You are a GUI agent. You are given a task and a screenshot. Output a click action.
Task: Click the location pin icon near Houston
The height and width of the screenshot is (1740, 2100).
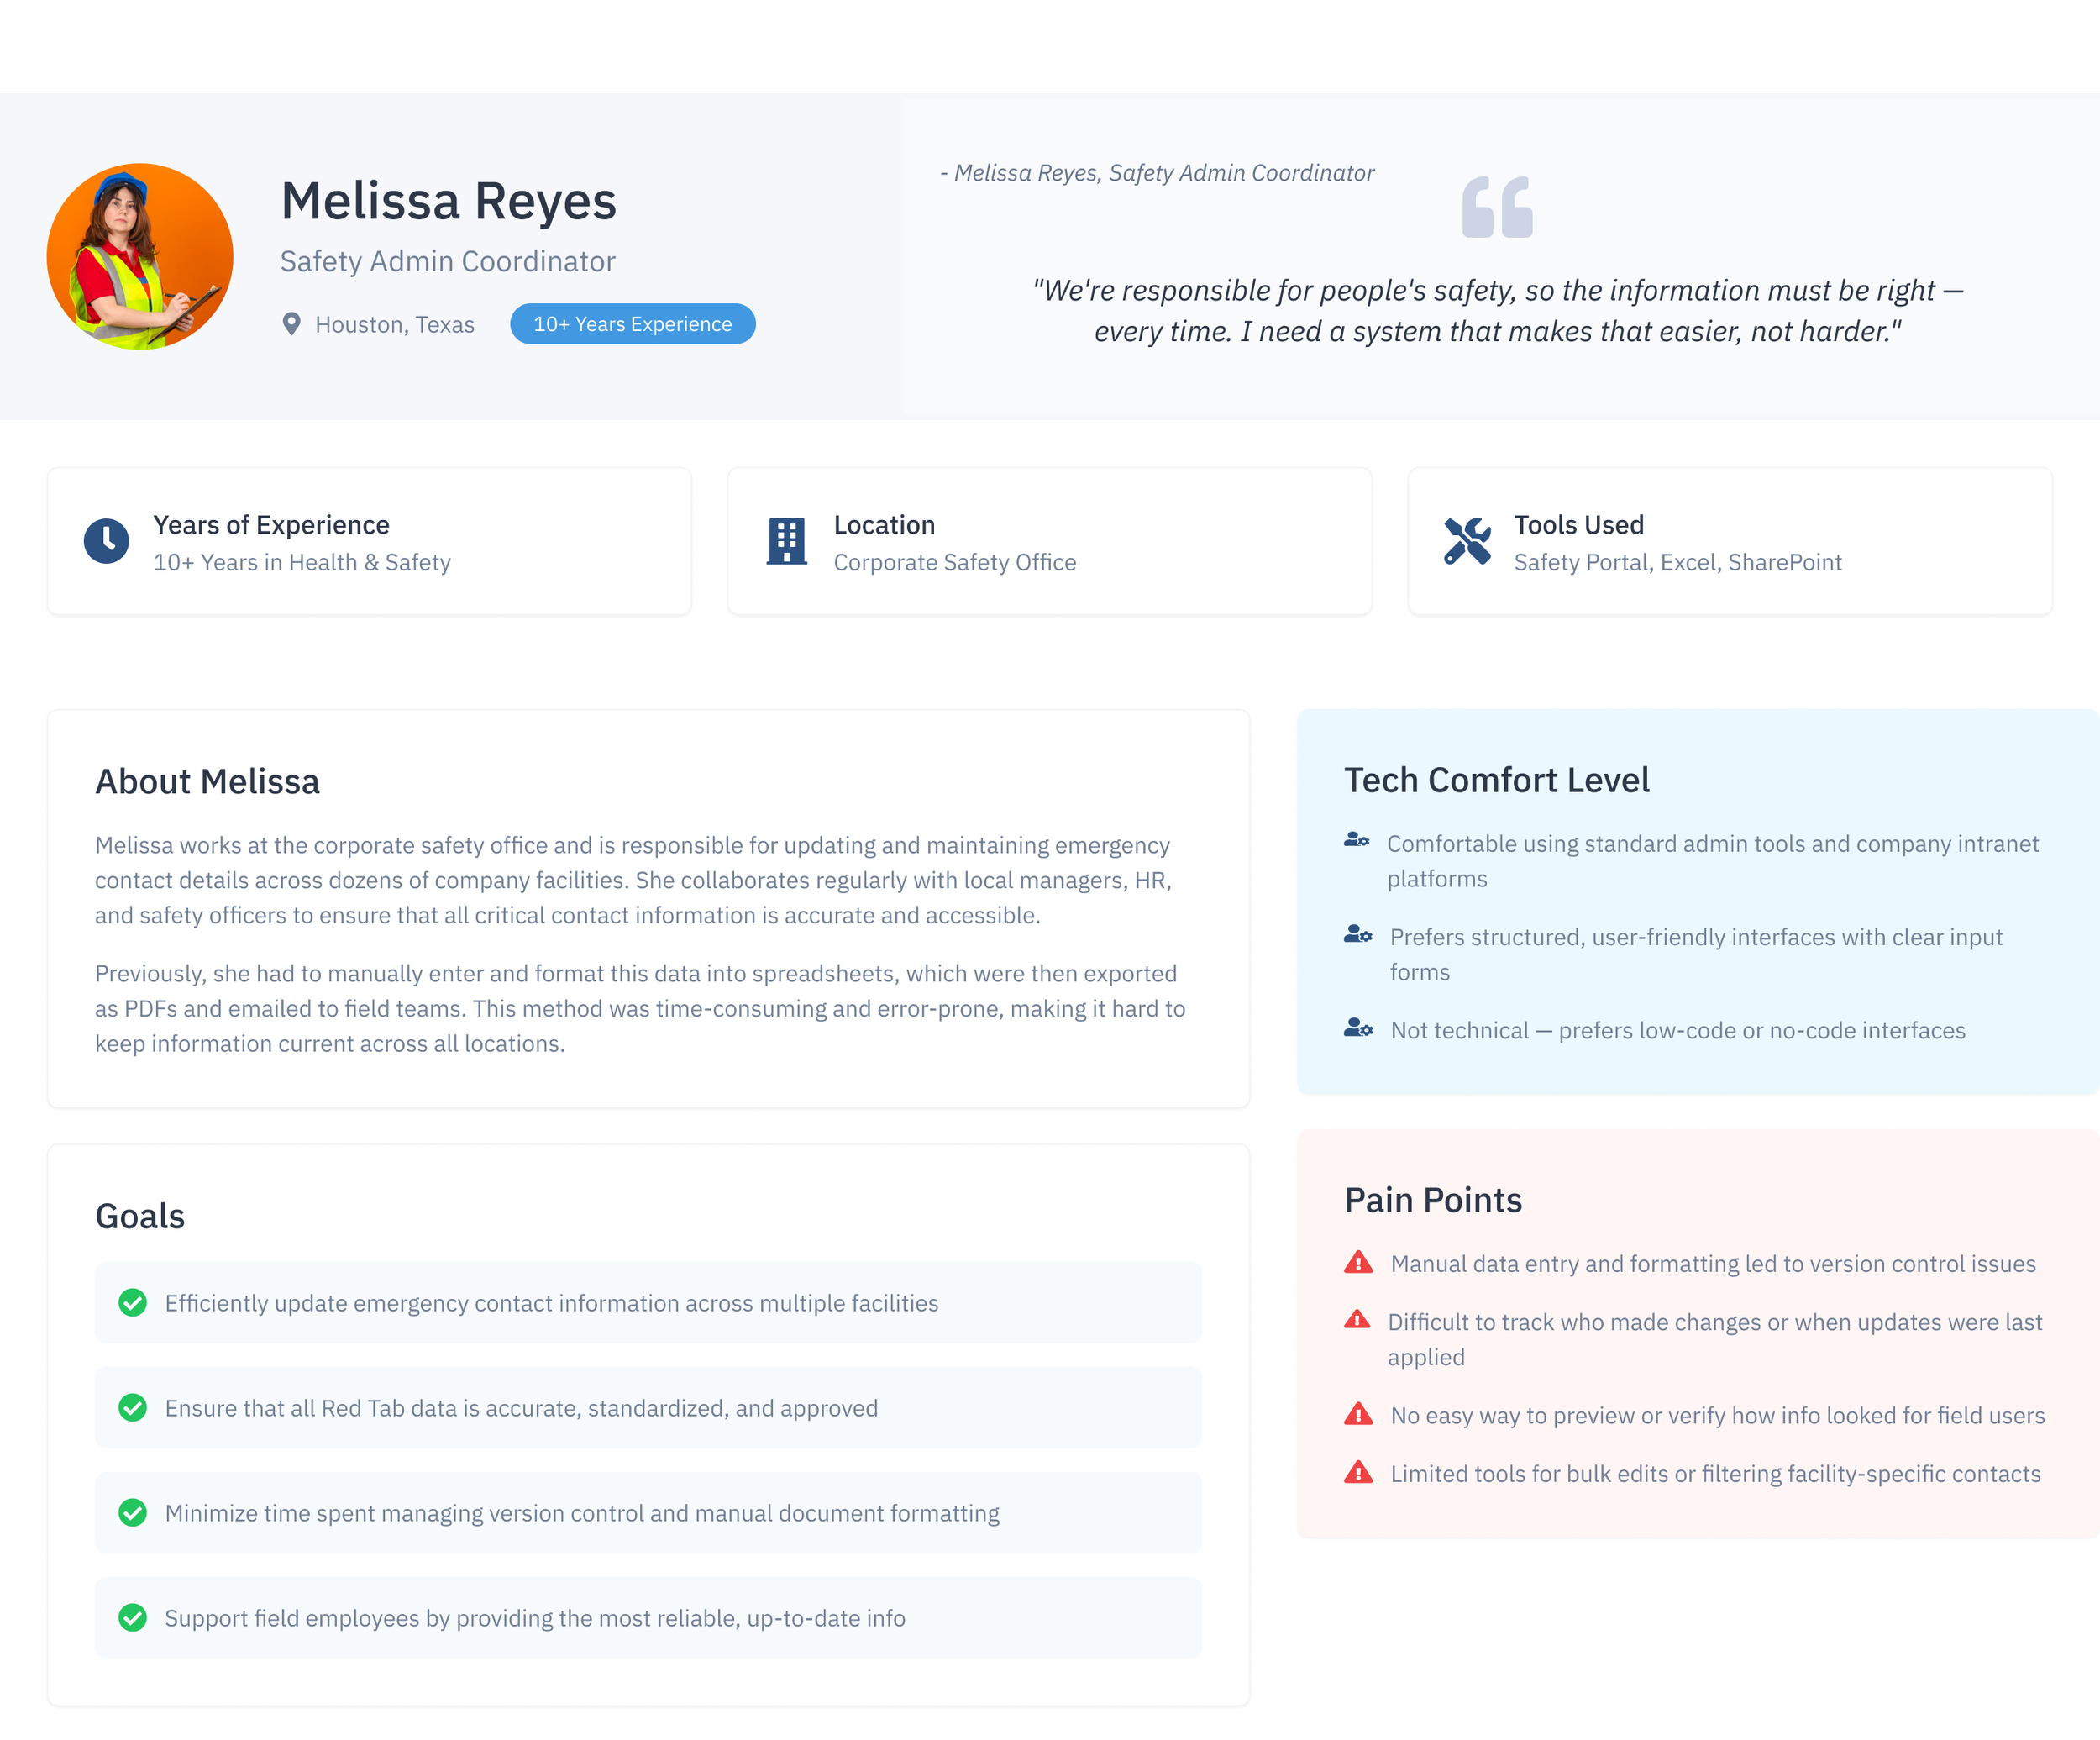click(291, 324)
